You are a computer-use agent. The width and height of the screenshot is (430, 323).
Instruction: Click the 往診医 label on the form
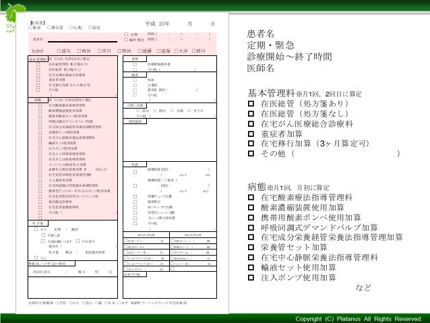tap(38, 51)
